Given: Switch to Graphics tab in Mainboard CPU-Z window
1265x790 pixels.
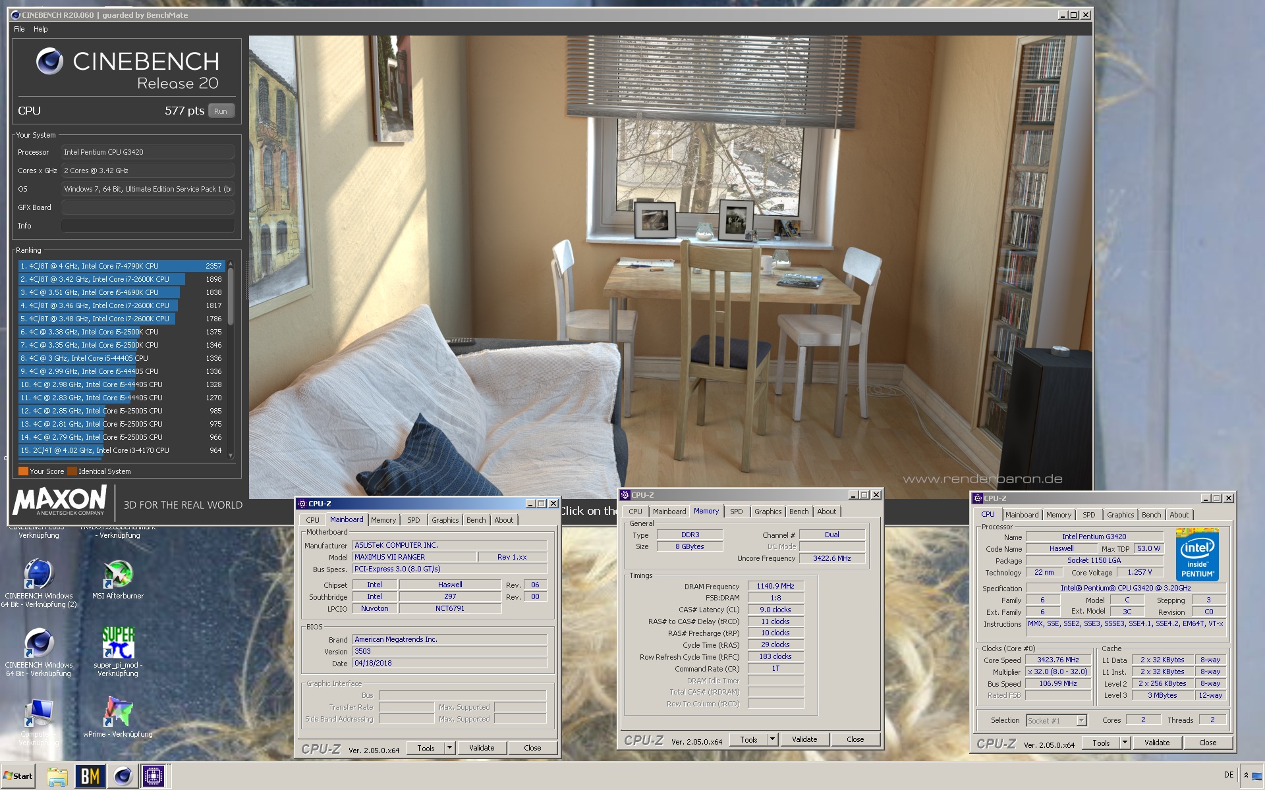Looking at the screenshot, I should click(445, 520).
